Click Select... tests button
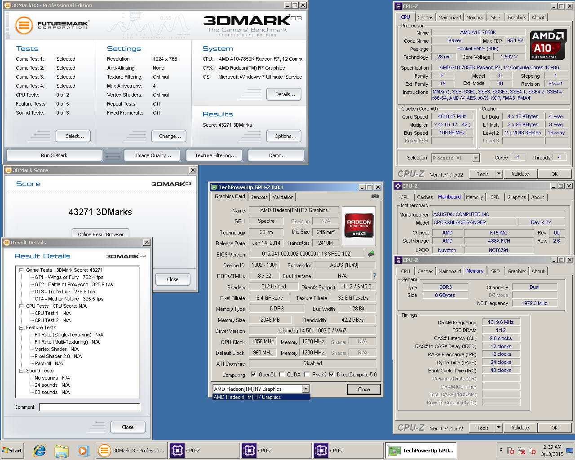The width and height of the screenshot is (575, 460). (x=73, y=136)
